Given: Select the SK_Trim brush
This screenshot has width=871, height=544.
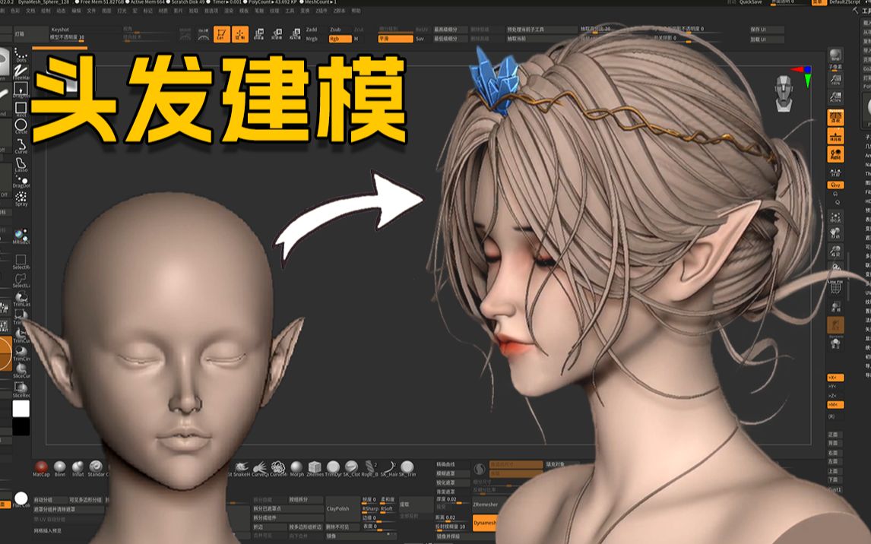Looking at the screenshot, I should click(407, 467).
